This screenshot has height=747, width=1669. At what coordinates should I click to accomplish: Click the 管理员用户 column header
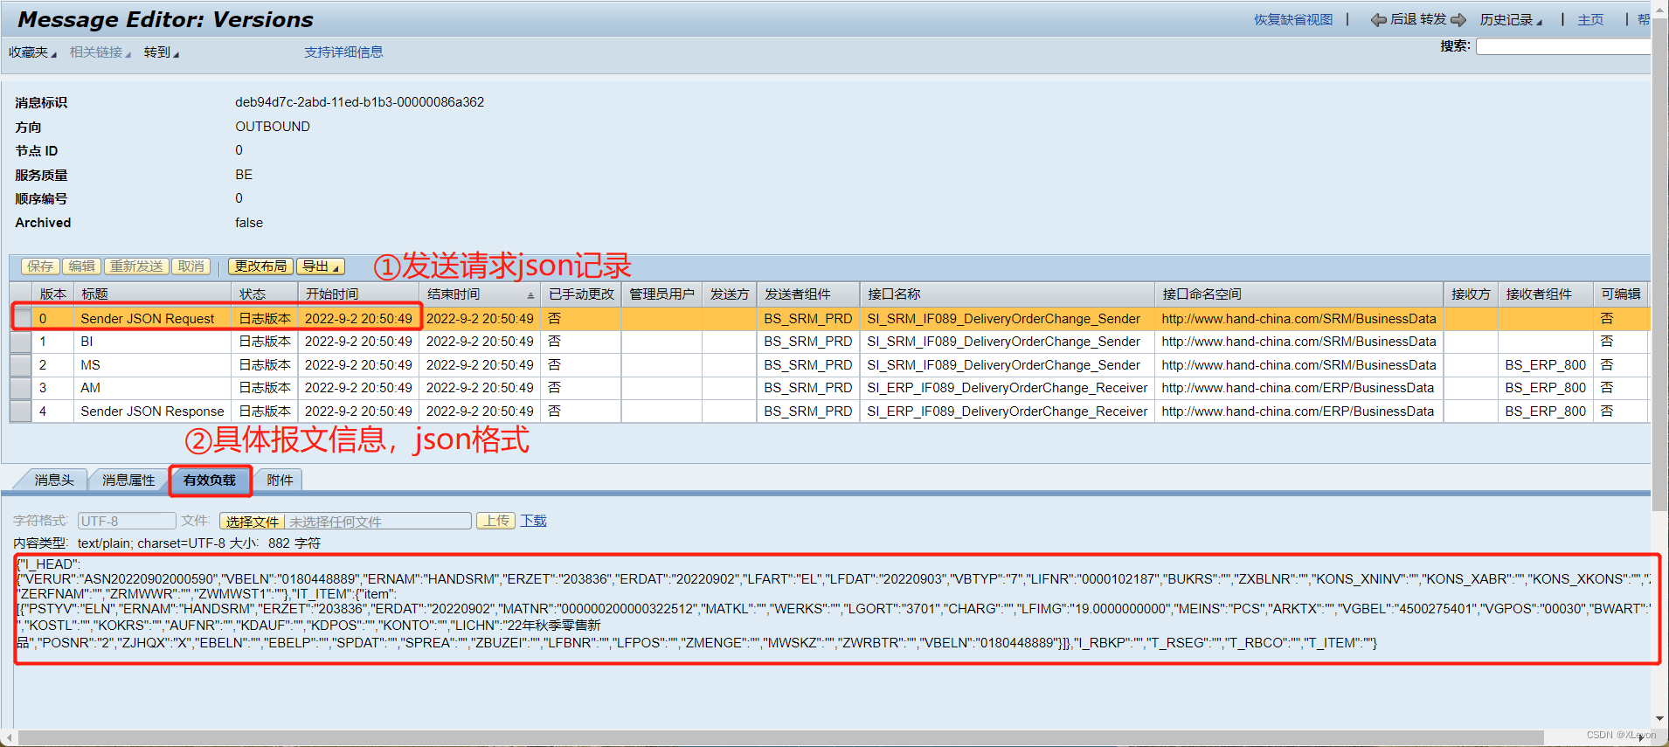point(661,294)
